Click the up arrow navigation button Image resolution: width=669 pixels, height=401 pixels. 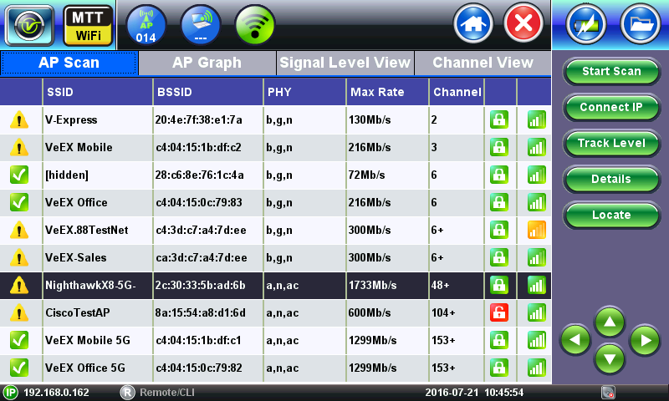coord(609,321)
